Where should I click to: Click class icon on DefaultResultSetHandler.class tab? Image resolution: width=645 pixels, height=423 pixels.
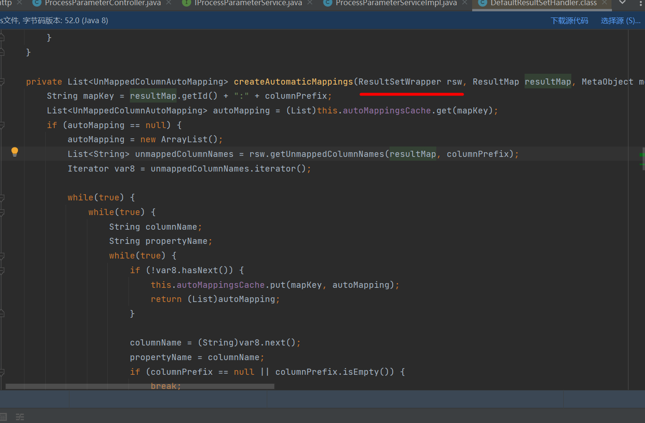click(483, 3)
